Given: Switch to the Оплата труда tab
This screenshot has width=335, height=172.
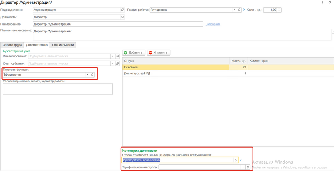Looking at the screenshot, I should pyautogui.click(x=12, y=45).
